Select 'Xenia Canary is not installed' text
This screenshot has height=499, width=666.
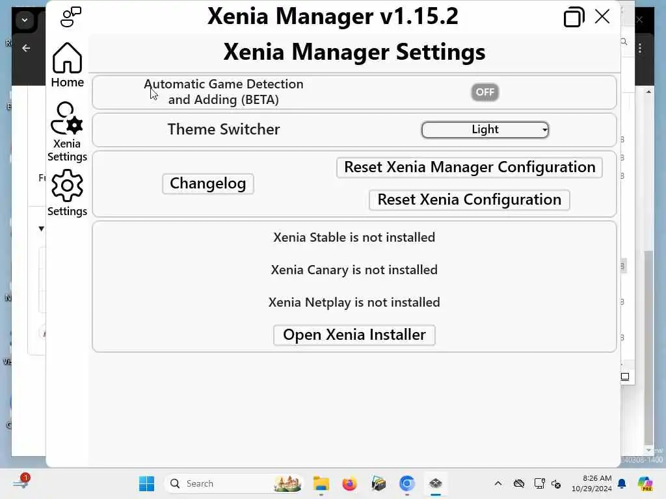(354, 270)
